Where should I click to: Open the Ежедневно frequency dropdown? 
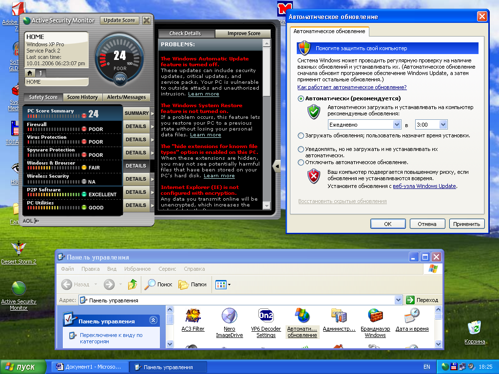397,125
